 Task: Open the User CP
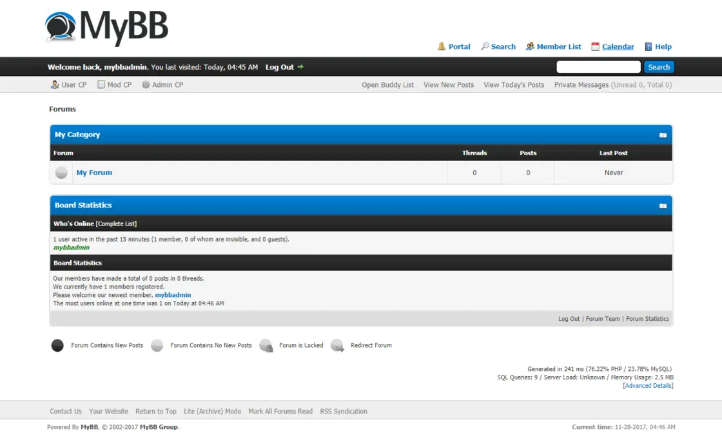pos(73,84)
